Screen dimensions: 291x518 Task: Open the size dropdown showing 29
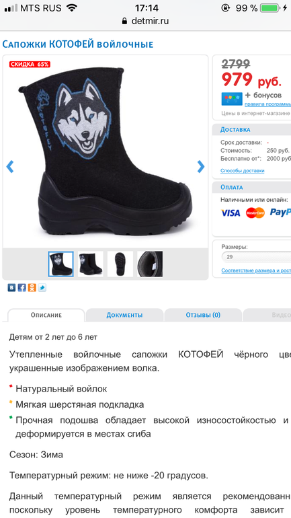(256, 257)
